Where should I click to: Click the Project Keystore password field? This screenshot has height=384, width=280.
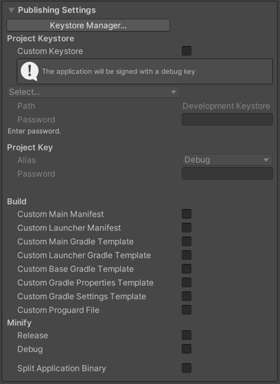pyautogui.click(x=227, y=119)
